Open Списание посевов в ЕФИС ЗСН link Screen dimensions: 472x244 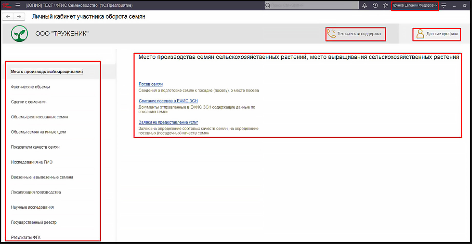(168, 101)
